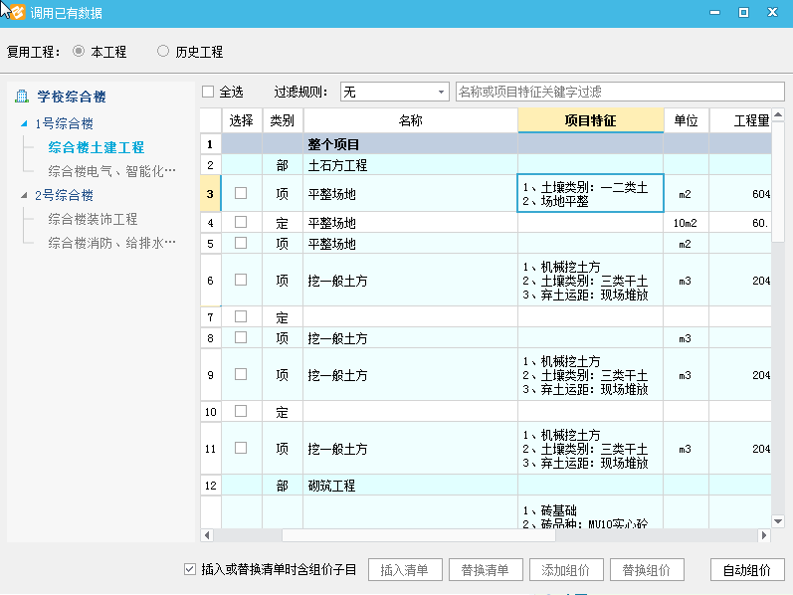Check the box in row 3 平整场地
Image resolution: width=793 pixels, height=595 pixels.
coord(241,193)
